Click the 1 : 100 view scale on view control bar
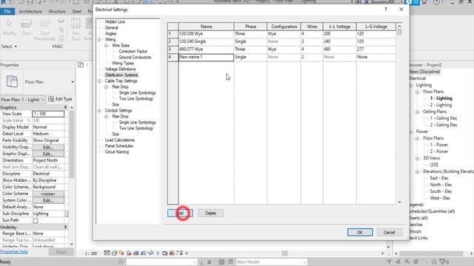The width and height of the screenshot is (474, 266). coord(90,253)
